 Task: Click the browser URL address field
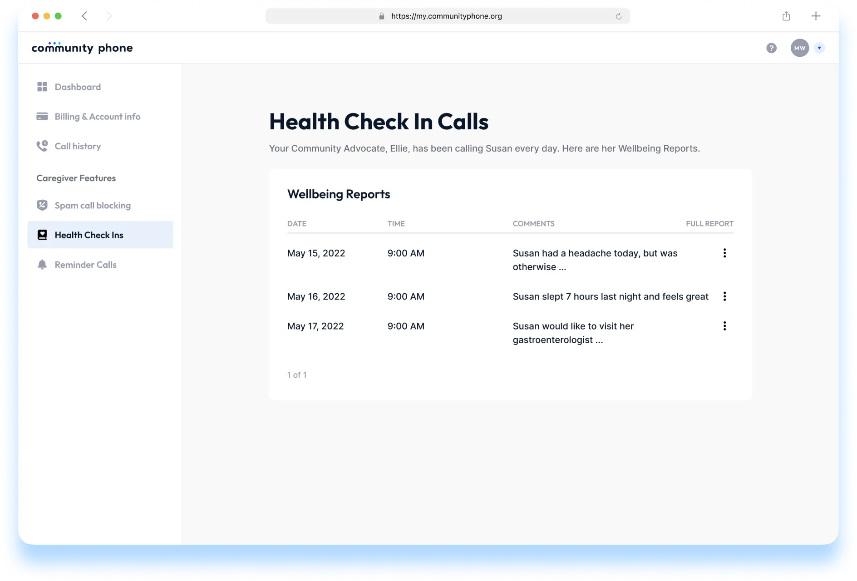447,16
